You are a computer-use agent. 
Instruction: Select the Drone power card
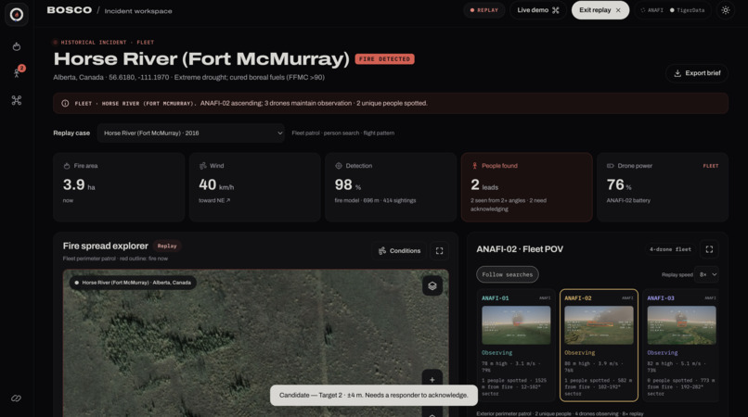(663, 187)
